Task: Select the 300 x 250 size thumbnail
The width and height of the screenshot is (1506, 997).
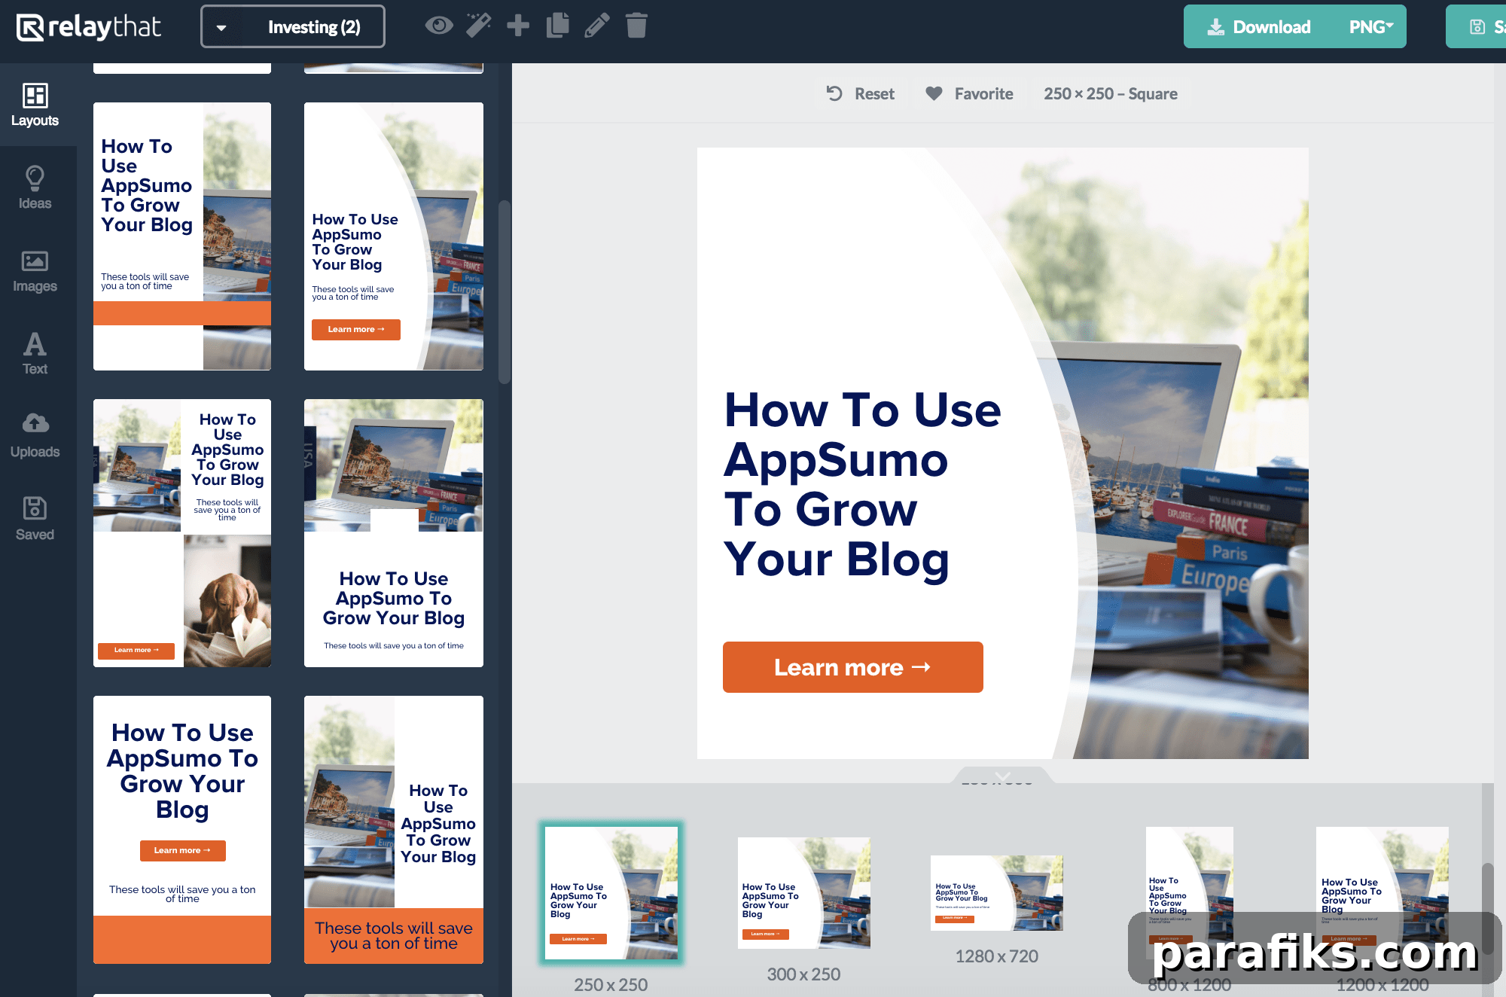Action: pos(804,893)
